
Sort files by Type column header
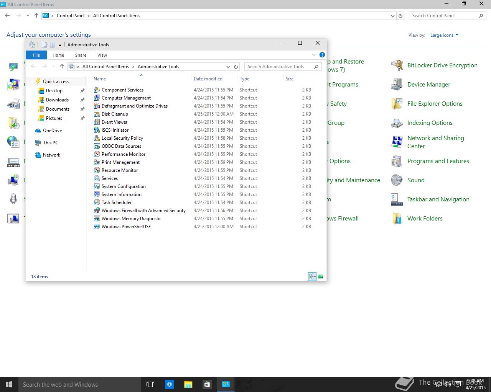click(x=260, y=79)
